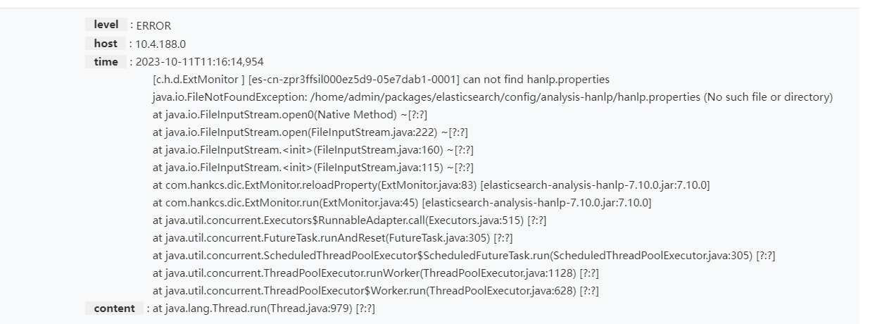Click the 'can not find hanlp.properties' message line
870x324 pixels.
tap(381, 80)
